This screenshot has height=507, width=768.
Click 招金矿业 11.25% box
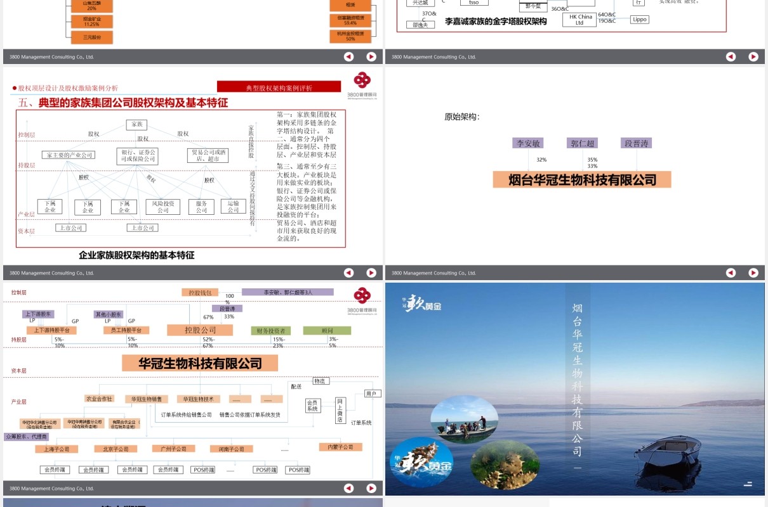point(91,21)
